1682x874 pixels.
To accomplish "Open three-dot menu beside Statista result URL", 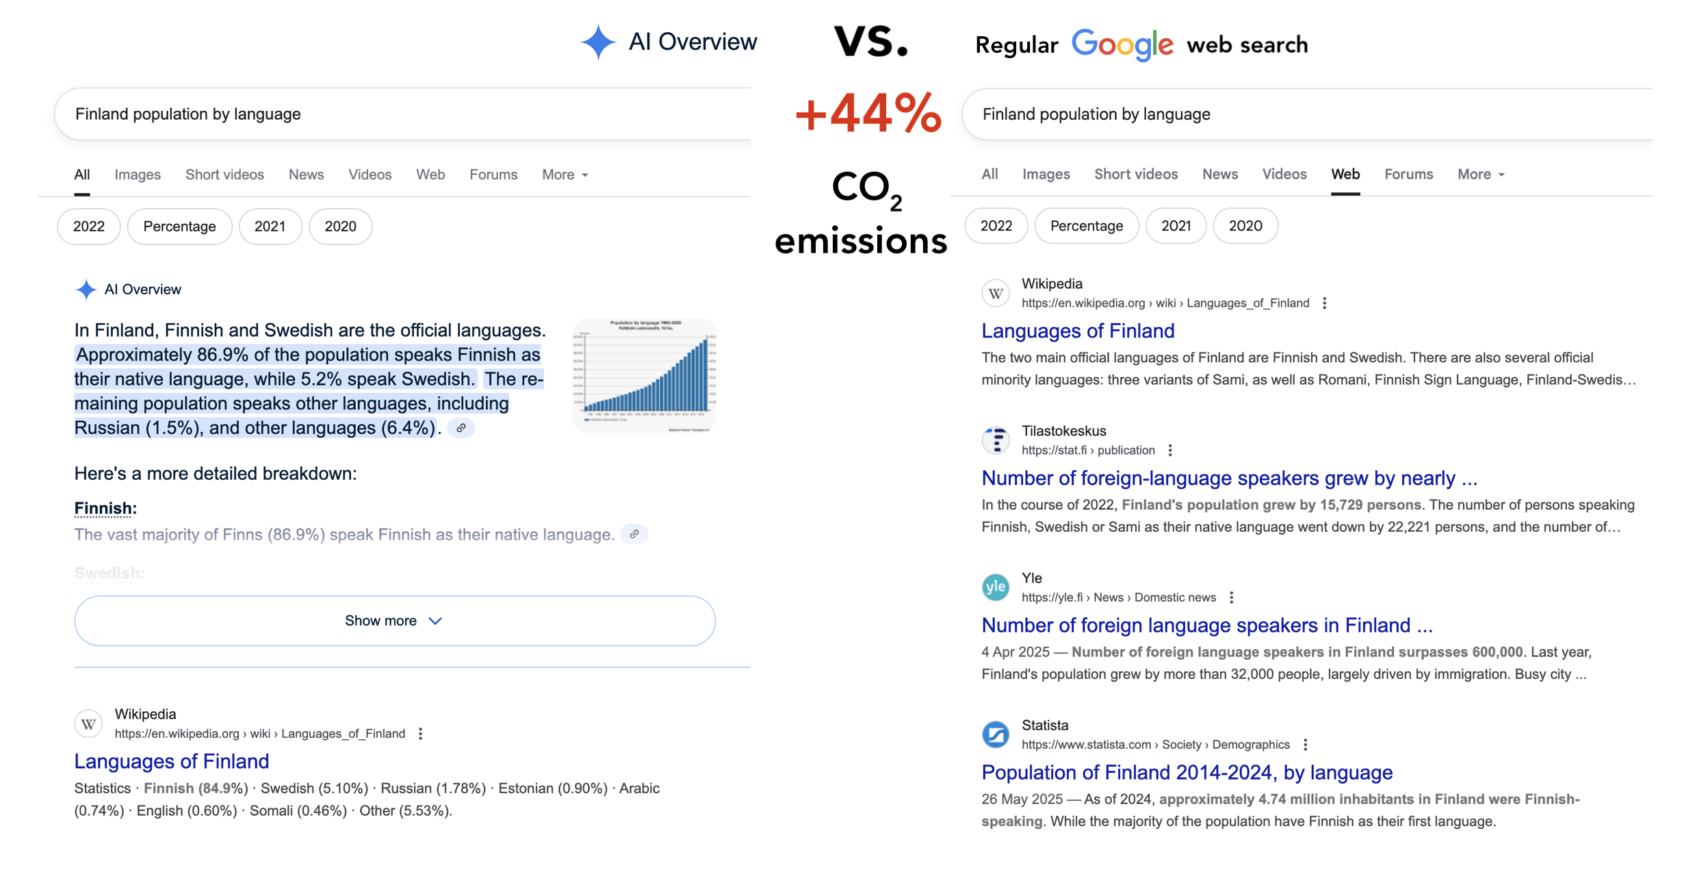I will pyautogui.click(x=1305, y=745).
